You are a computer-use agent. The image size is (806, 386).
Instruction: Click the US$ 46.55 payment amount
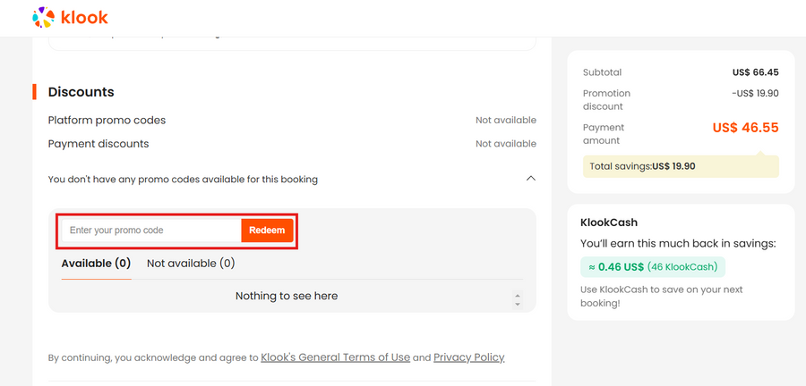click(x=745, y=128)
